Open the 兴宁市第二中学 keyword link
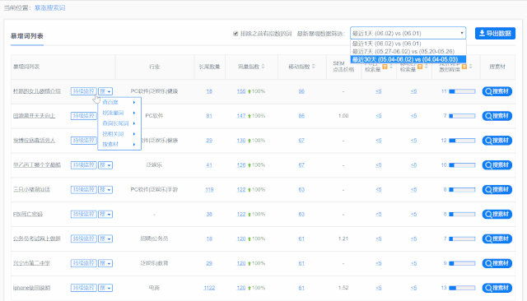This screenshot has width=527, height=301. click(31, 263)
